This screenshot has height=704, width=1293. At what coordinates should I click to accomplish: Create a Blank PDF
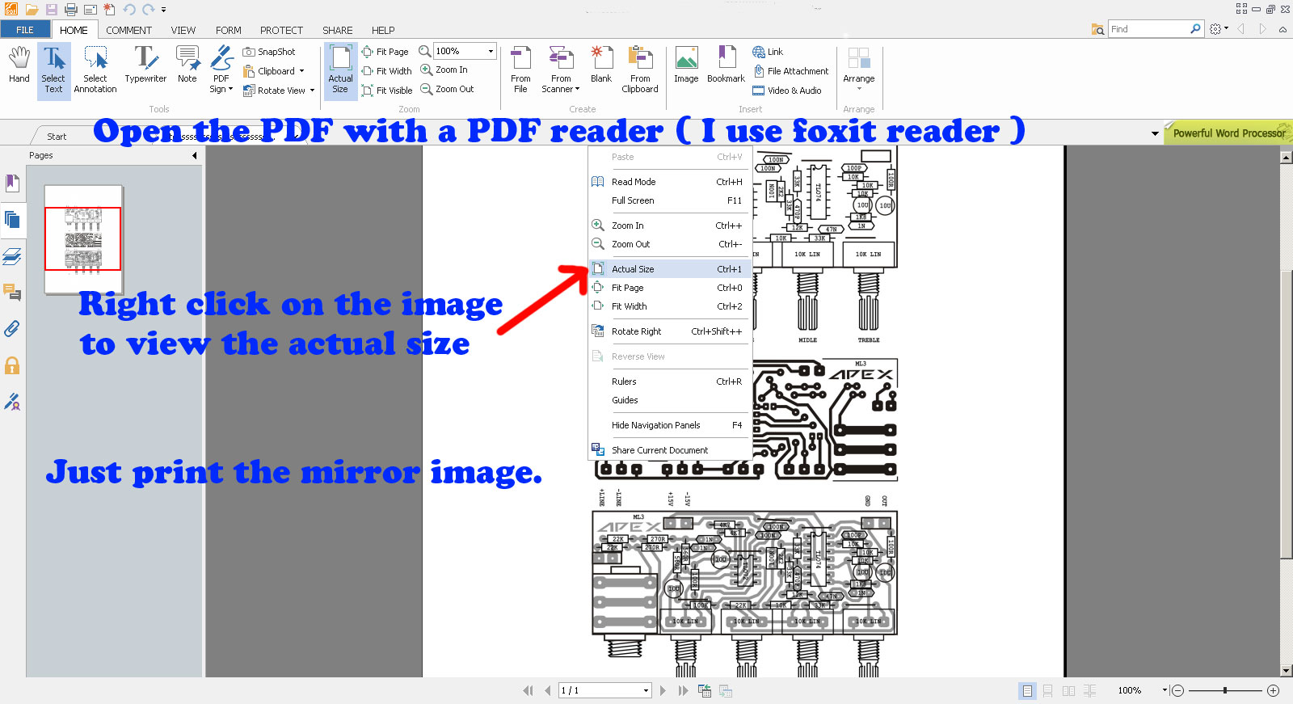point(600,65)
